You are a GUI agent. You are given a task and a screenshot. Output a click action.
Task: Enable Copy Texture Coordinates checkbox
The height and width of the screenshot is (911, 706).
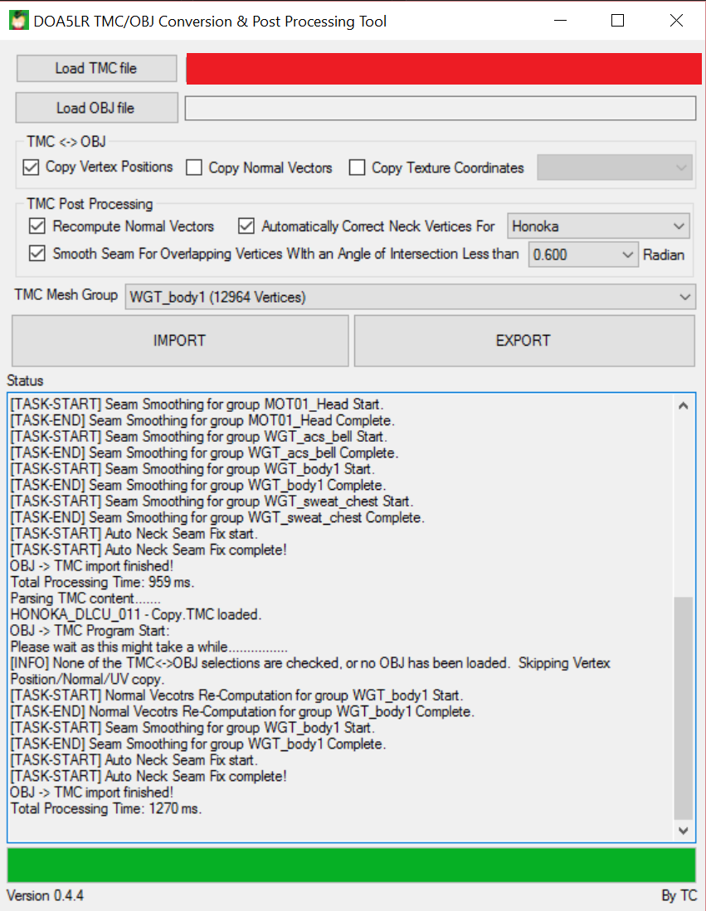coord(358,168)
